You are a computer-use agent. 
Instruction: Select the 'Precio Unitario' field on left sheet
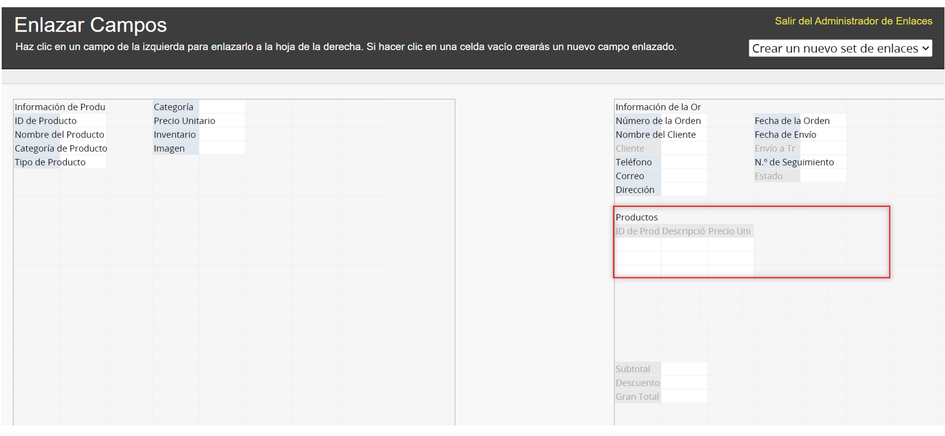coord(184,121)
